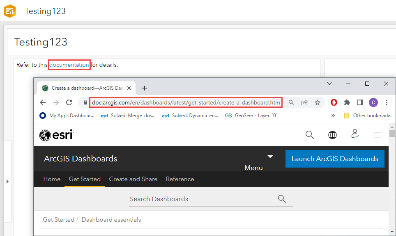This screenshot has width=396, height=236.
Task: Click the search icon on the Esri site
Action: (310, 134)
